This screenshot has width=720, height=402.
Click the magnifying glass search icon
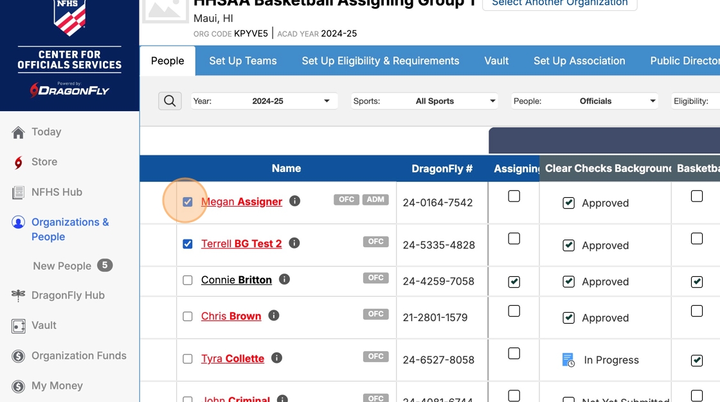170,101
